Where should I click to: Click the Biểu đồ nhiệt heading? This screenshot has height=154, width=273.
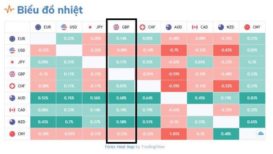(50, 10)
